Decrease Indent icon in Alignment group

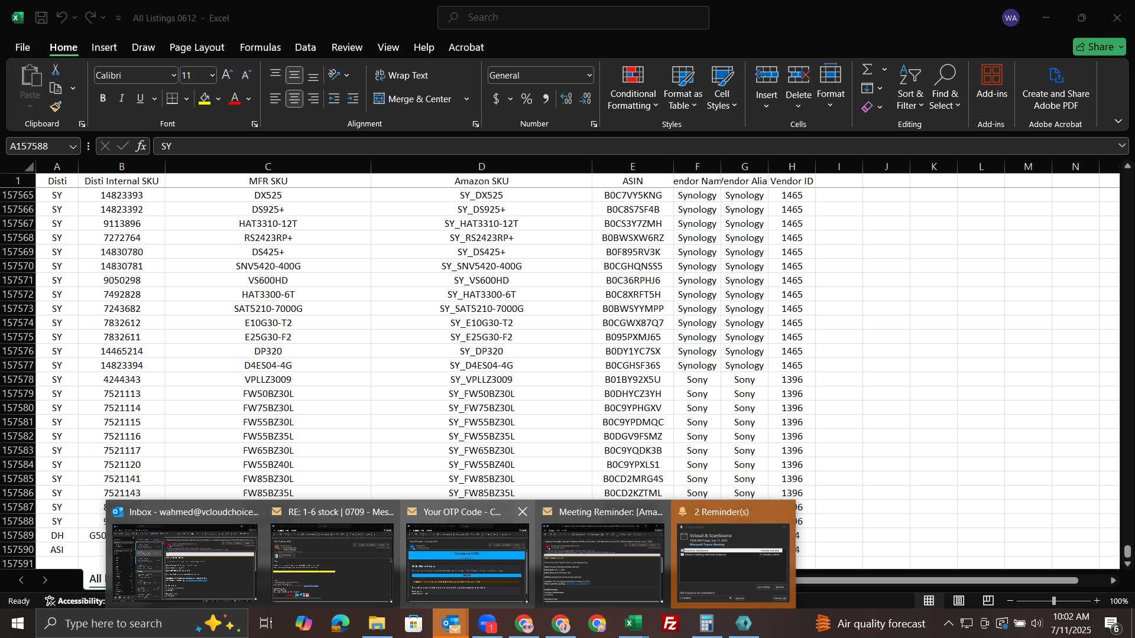[334, 99]
